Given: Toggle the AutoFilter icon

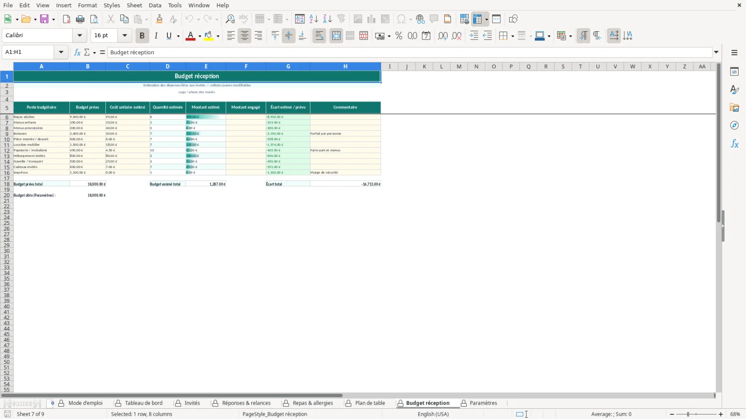Looking at the screenshot, I should coord(341,19).
